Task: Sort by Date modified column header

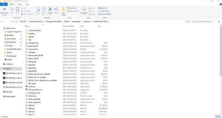Action: coord(69,26)
